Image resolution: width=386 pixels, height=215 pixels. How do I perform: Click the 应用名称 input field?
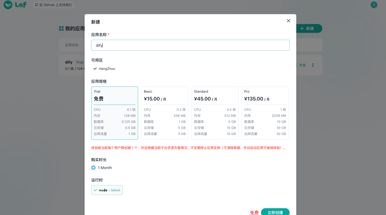pos(190,45)
